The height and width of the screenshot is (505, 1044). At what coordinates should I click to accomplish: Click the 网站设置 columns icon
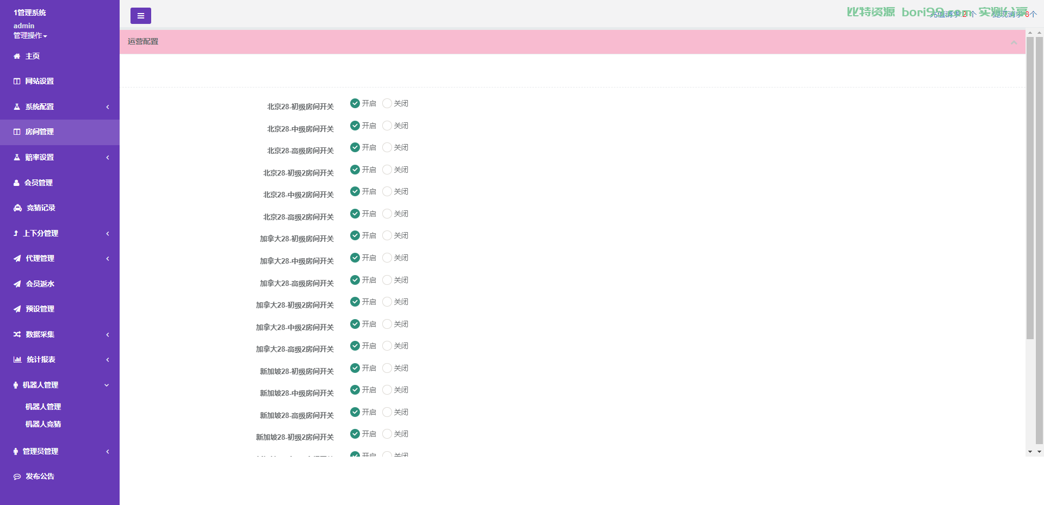pyautogui.click(x=17, y=81)
